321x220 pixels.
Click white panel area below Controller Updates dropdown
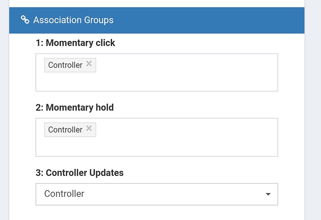(157, 213)
